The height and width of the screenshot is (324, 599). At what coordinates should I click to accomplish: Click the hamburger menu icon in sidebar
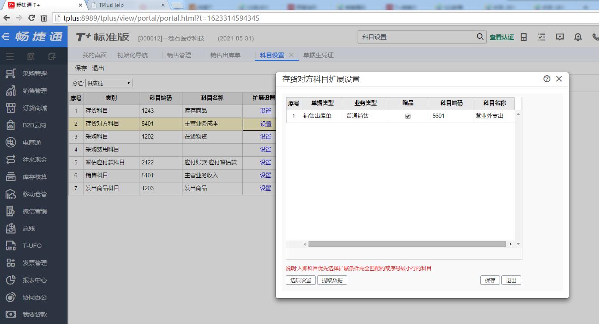(10, 56)
